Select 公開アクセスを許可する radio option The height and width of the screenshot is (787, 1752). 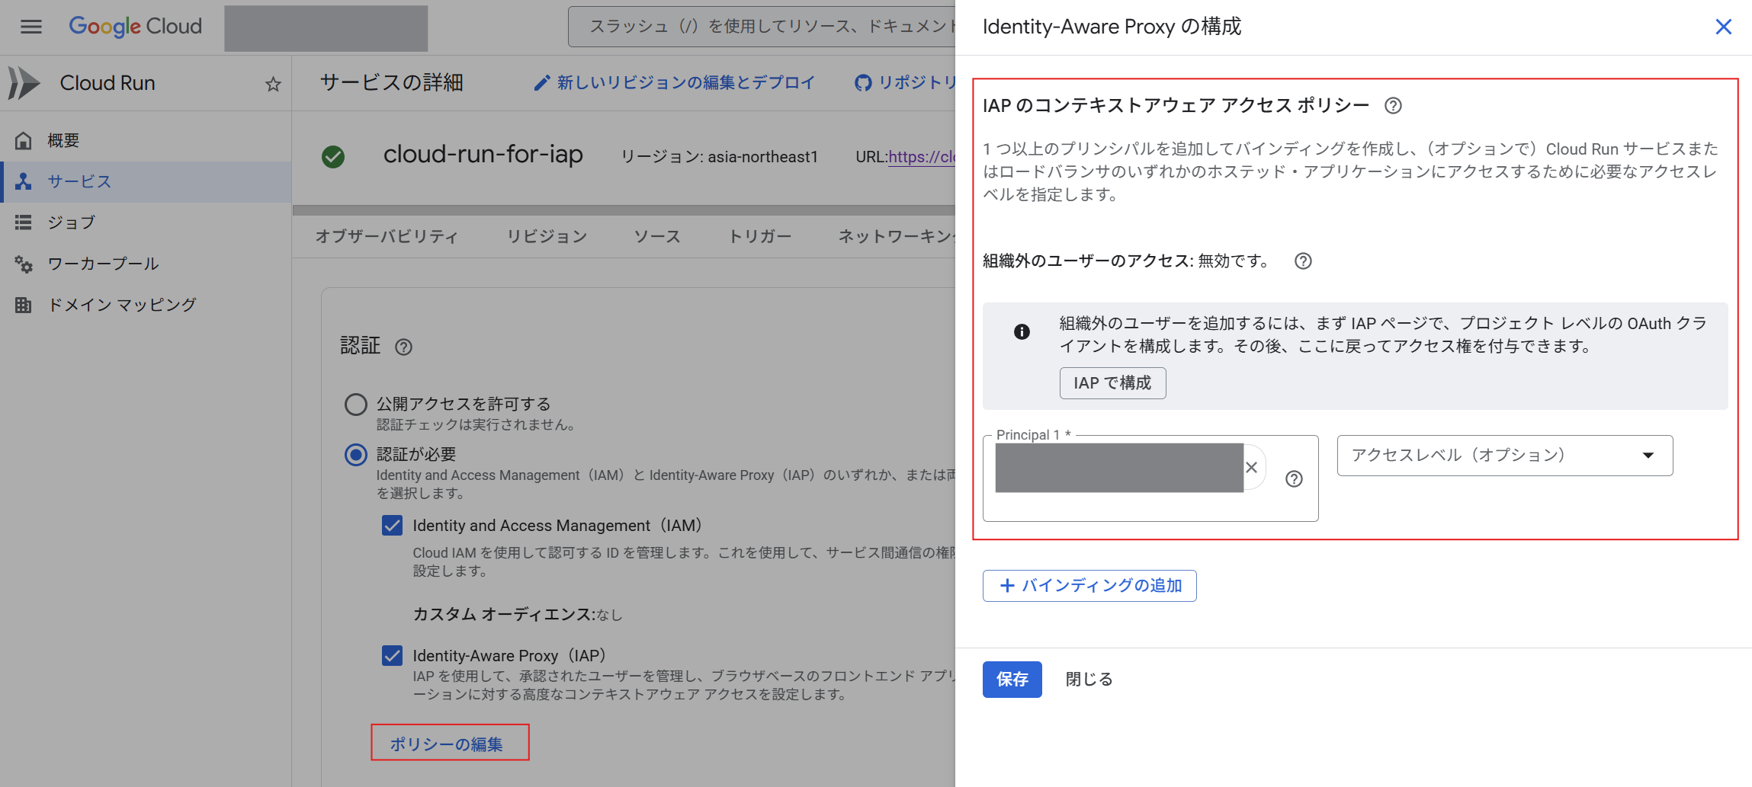tap(355, 404)
